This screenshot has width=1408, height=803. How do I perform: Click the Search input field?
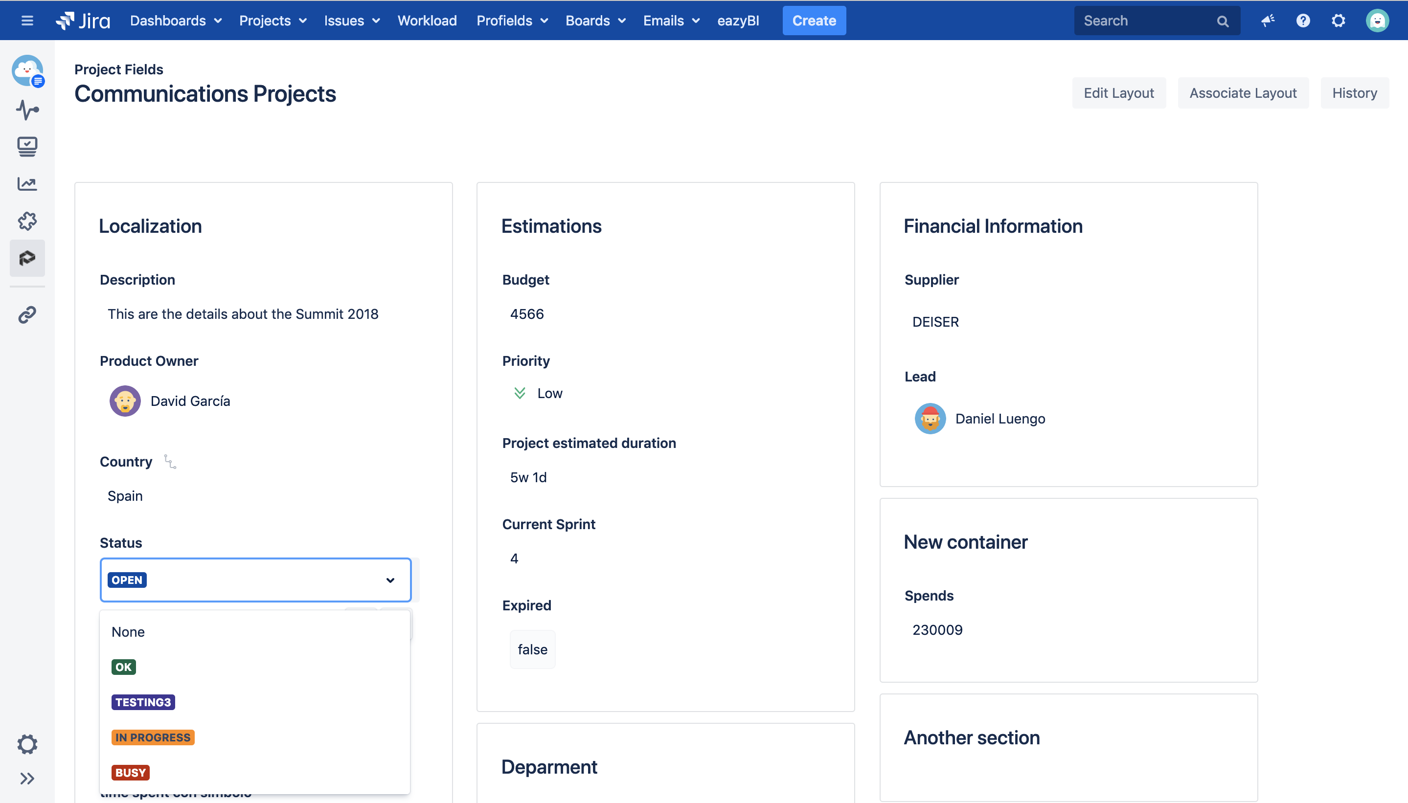[1157, 21]
